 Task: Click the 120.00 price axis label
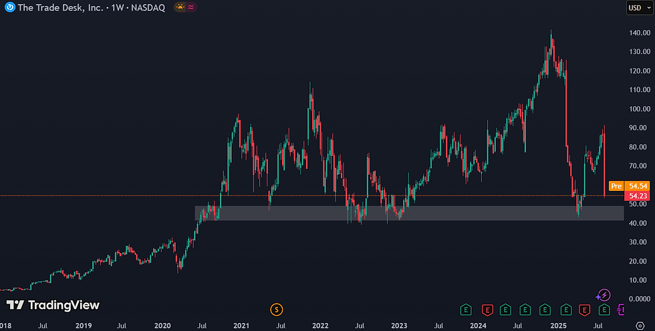click(x=640, y=71)
